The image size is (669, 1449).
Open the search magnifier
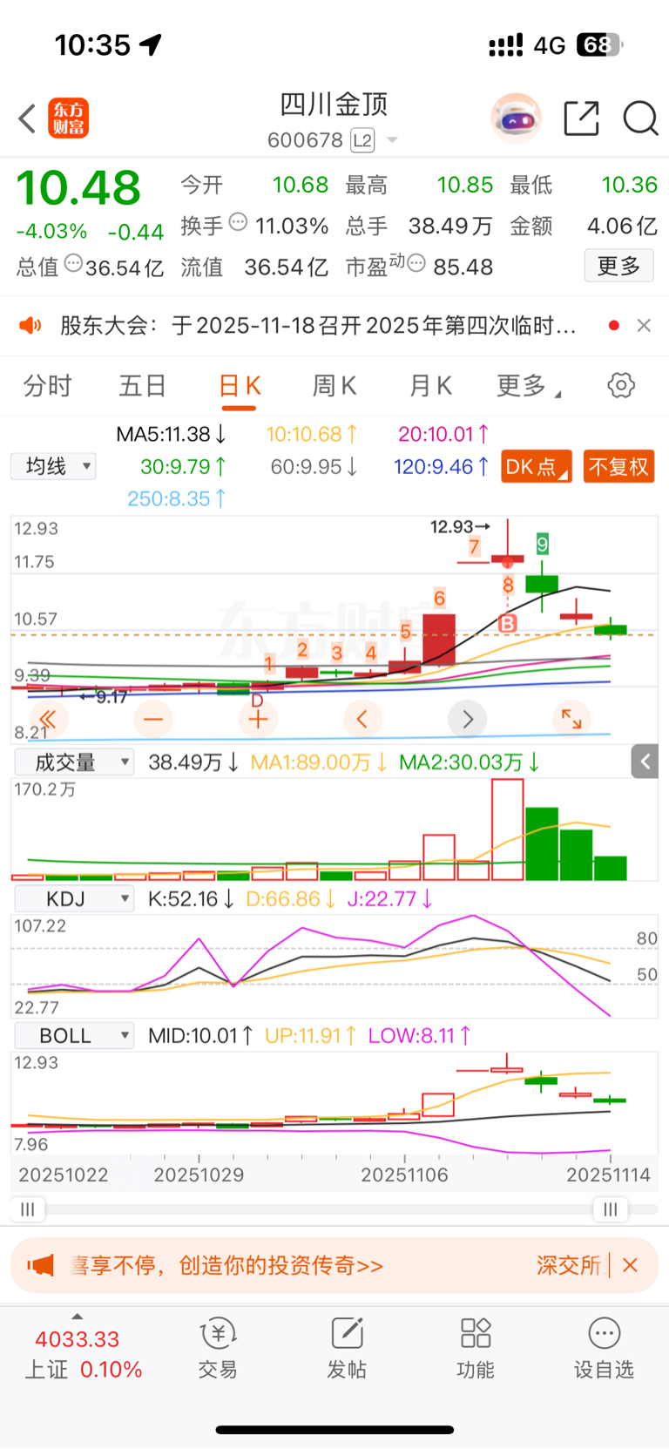point(640,118)
